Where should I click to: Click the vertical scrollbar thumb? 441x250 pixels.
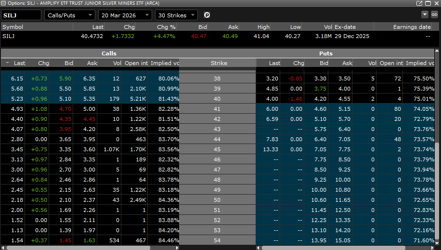click(437, 191)
